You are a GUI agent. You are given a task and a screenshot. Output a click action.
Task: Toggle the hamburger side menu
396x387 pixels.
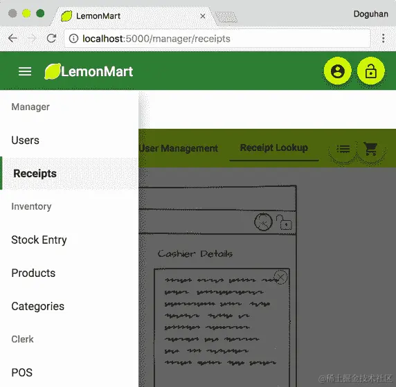25,71
